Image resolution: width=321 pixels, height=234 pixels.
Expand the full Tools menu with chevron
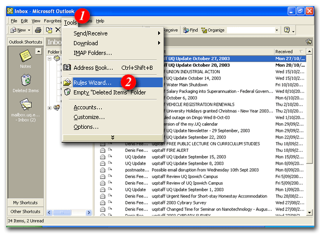click(x=112, y=137)
